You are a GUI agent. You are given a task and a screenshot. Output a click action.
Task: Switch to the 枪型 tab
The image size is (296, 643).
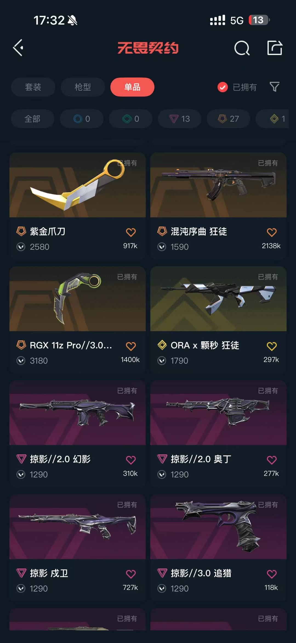[83, 87]
